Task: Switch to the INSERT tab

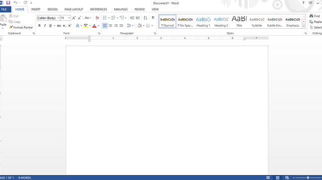Action: [x=36, y=9]
